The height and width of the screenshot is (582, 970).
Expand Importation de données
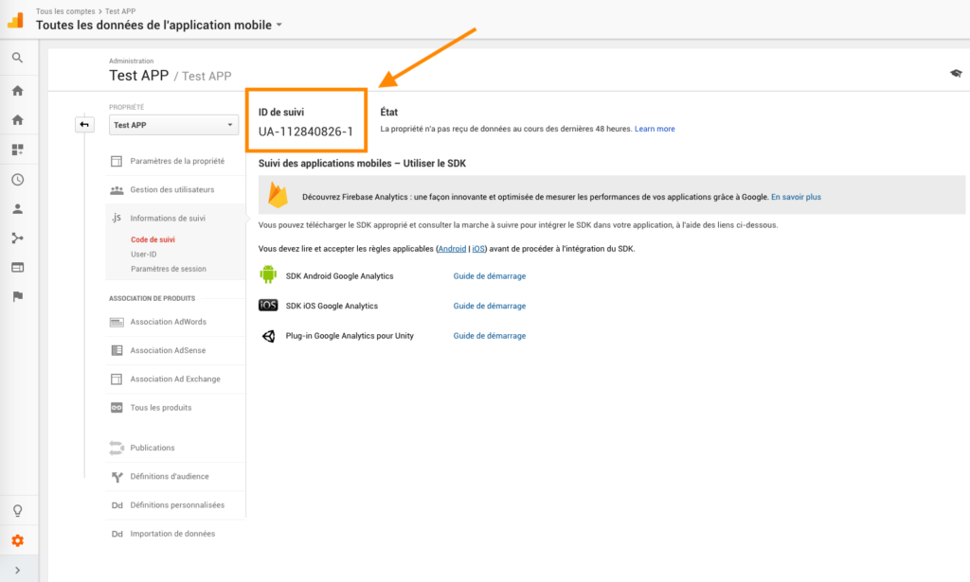[x=172, y=534]
